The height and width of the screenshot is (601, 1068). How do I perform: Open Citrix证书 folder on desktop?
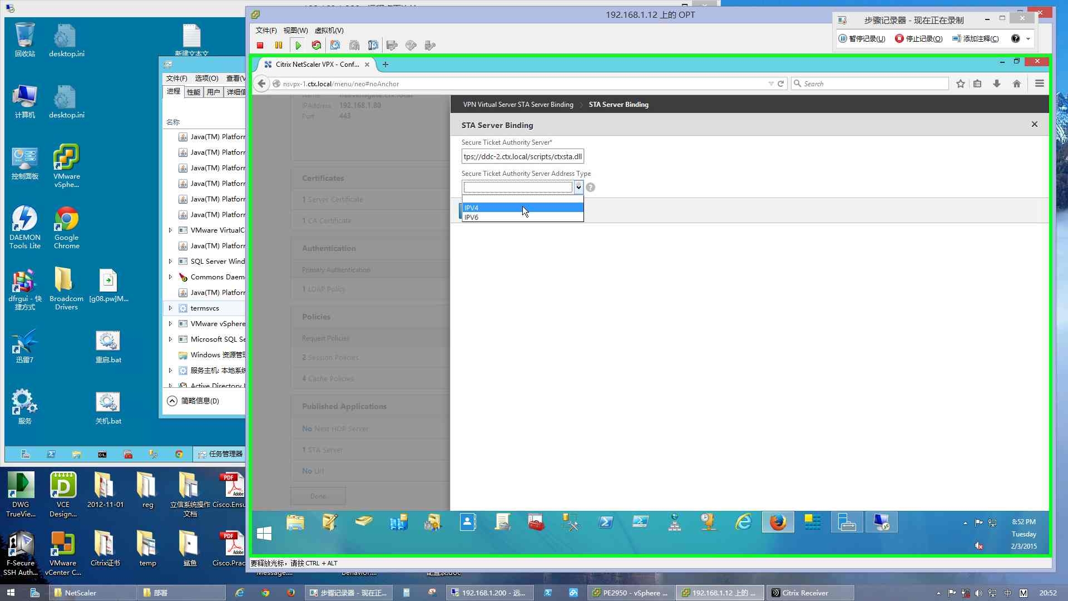pos(105,549)
